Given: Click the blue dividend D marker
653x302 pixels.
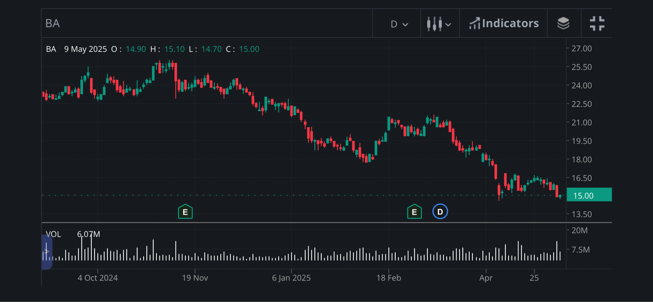Looking at the screenshot, I should point(440,212).
